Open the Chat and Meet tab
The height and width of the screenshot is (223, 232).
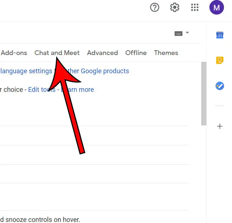(x=57, y=53)
